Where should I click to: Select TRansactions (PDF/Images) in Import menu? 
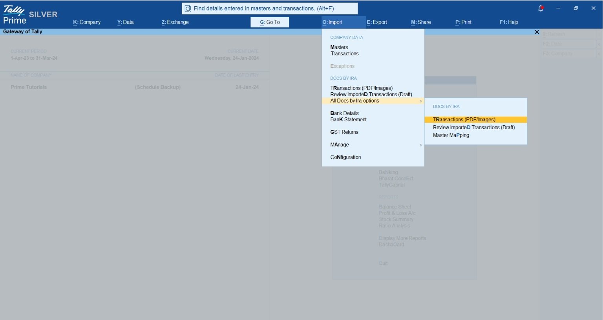tap(361, 88)
